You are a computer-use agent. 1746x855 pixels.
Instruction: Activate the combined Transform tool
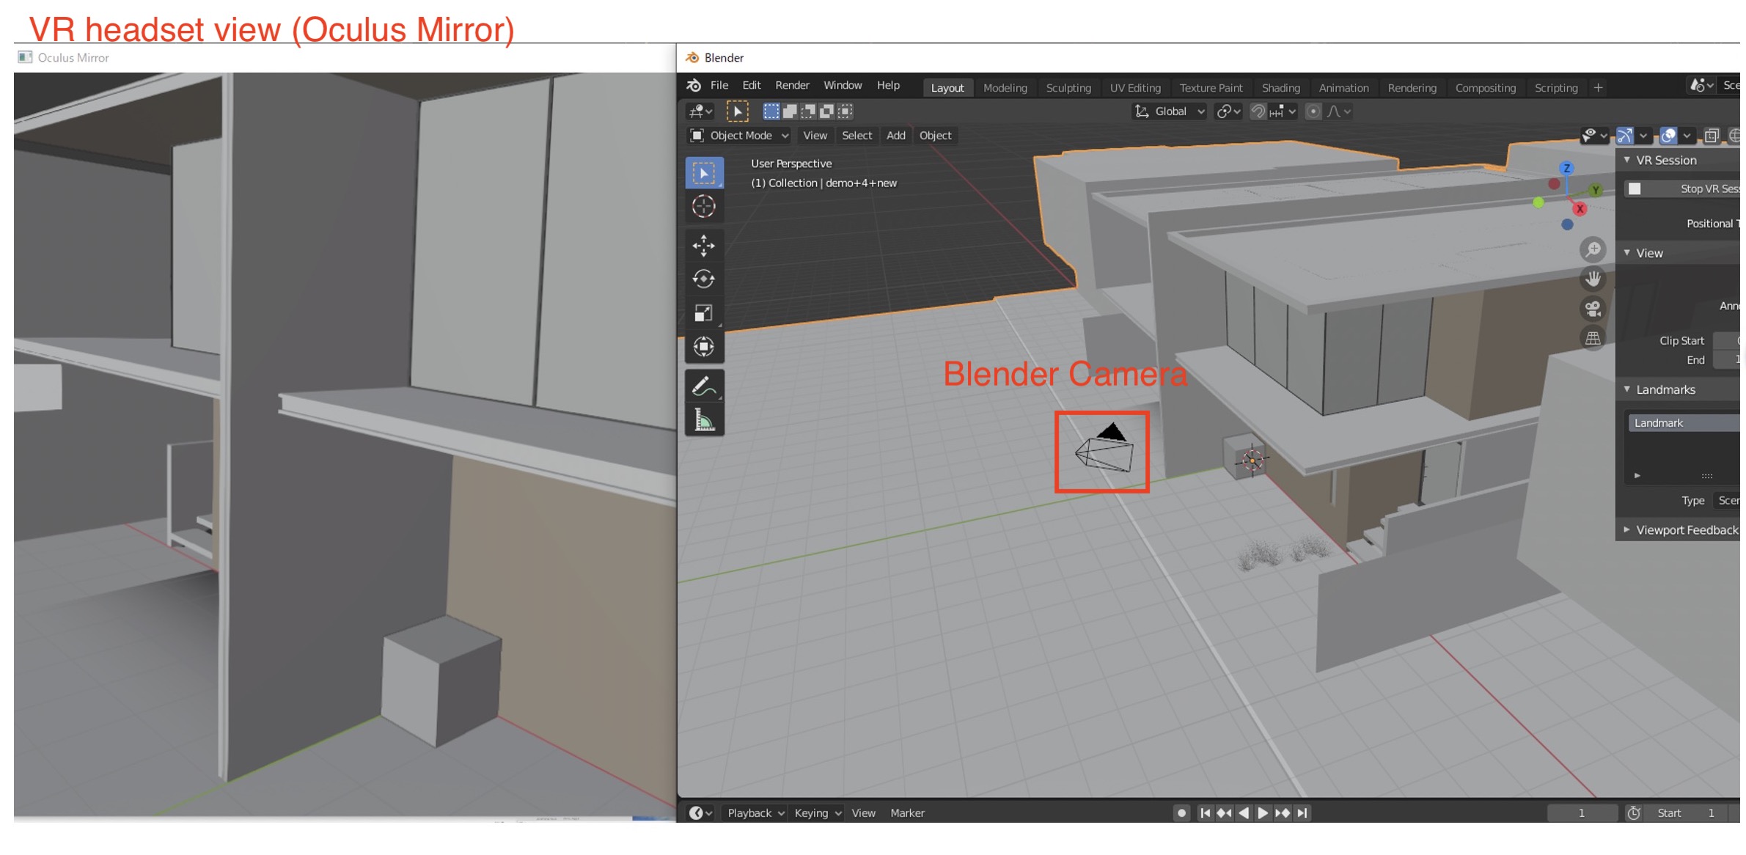(x=704, y=347)
